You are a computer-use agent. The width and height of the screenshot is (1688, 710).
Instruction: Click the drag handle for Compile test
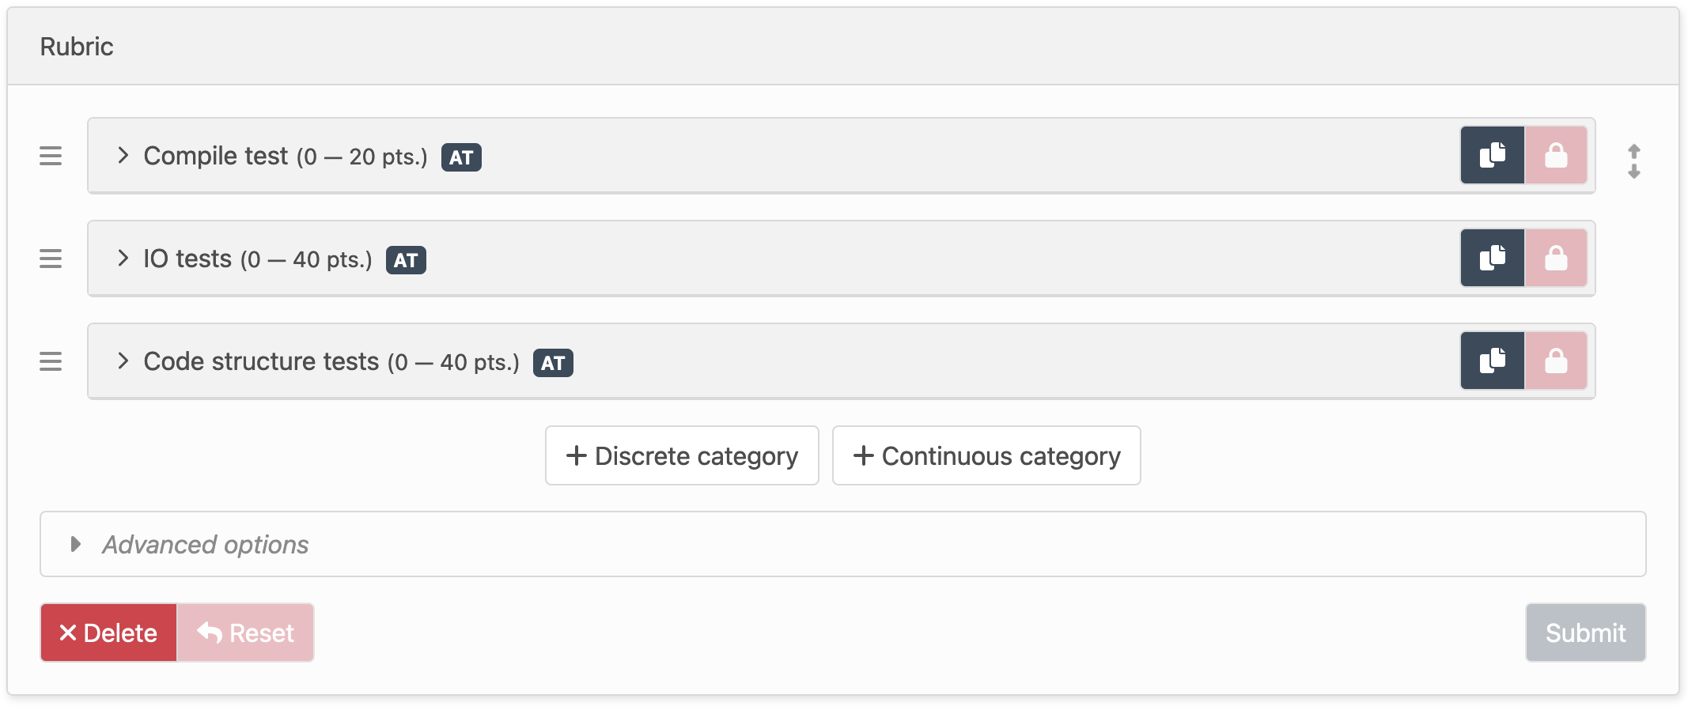coord(51,156)
